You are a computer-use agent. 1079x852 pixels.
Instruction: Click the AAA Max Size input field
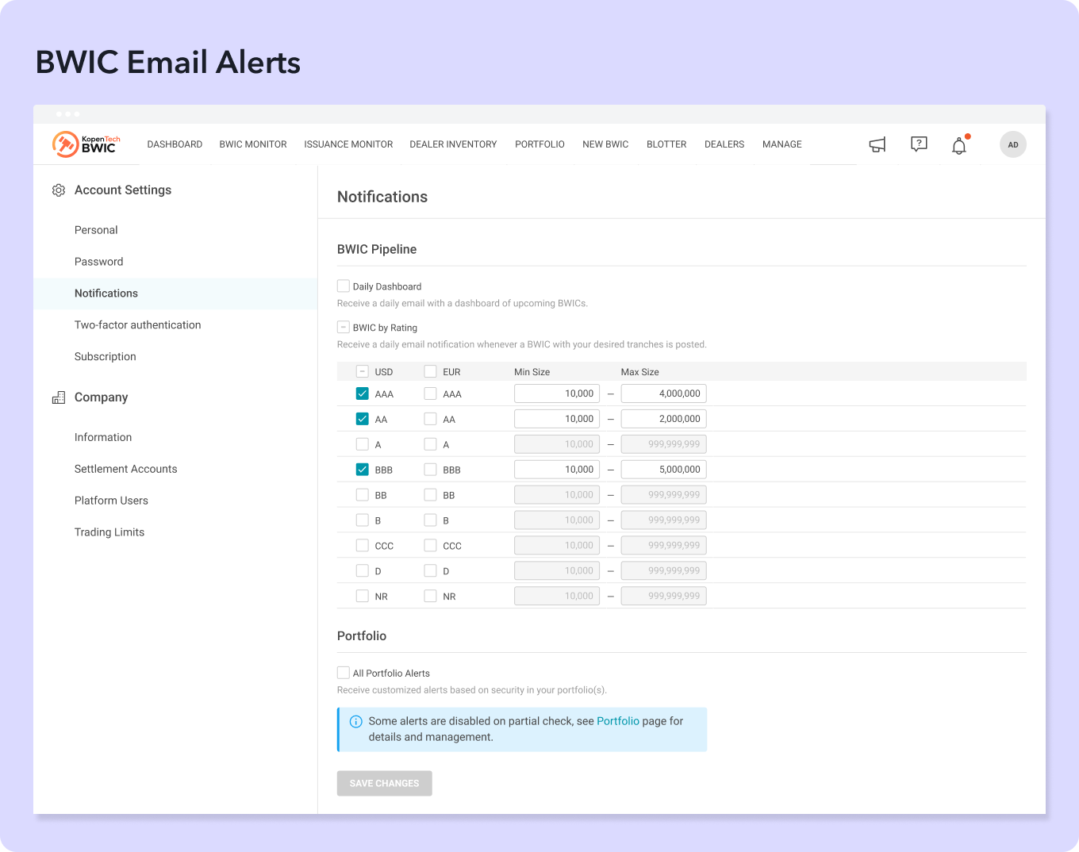click(663, 393)
